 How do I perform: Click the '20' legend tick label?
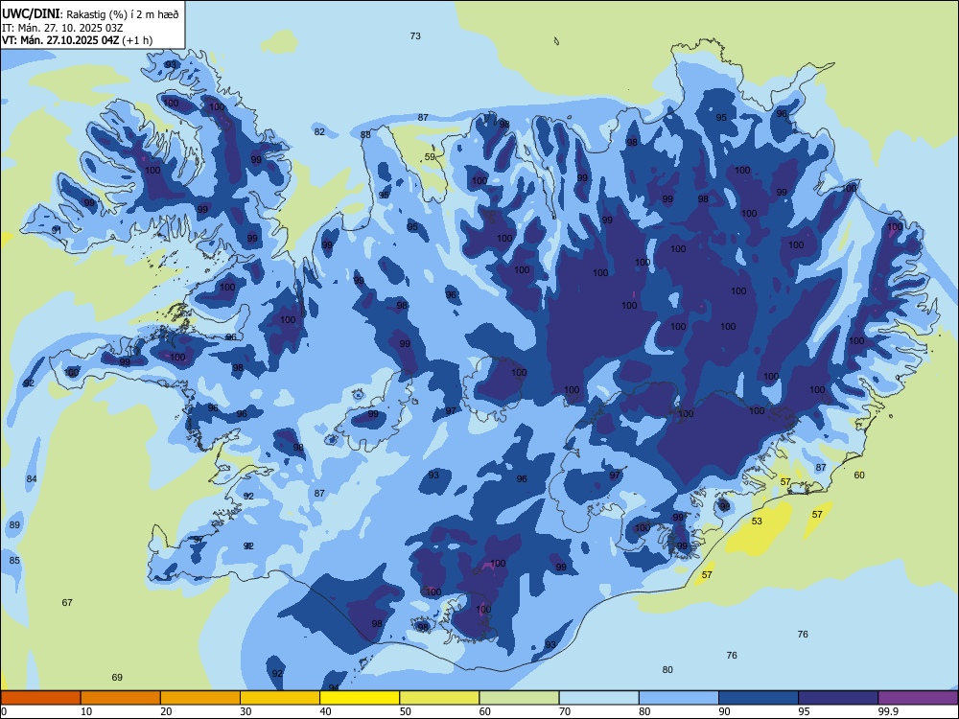pyautogui.click(x=166, y=711)
